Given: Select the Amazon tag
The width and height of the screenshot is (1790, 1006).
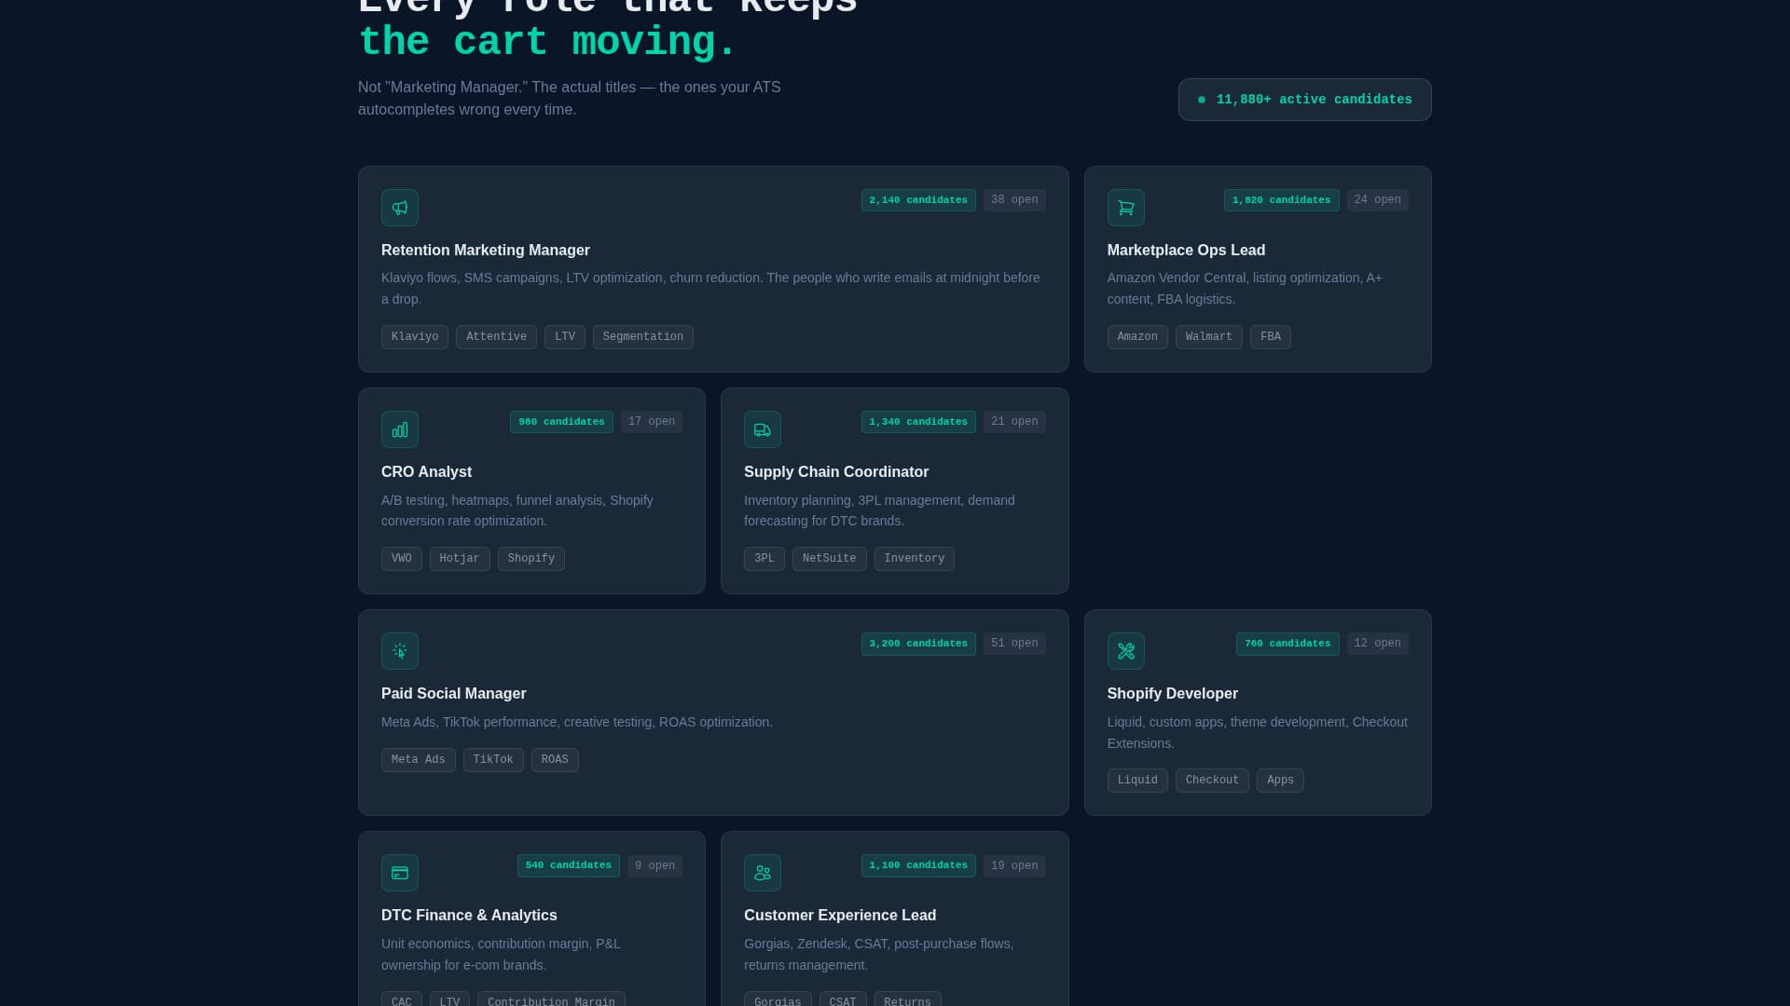Looking at the screenshot, I should 1137,337.
